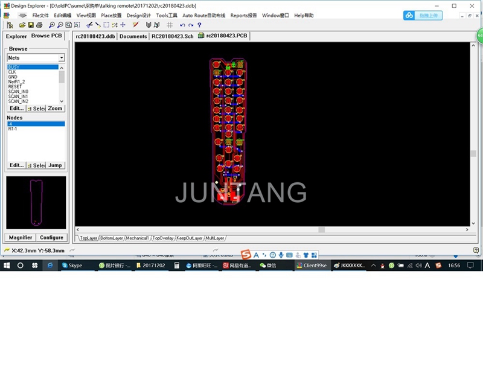Viewport: 483px width, 385px height.
Task: Open the Documents tab
Action: pyautogui.click(x=133, y=36)
